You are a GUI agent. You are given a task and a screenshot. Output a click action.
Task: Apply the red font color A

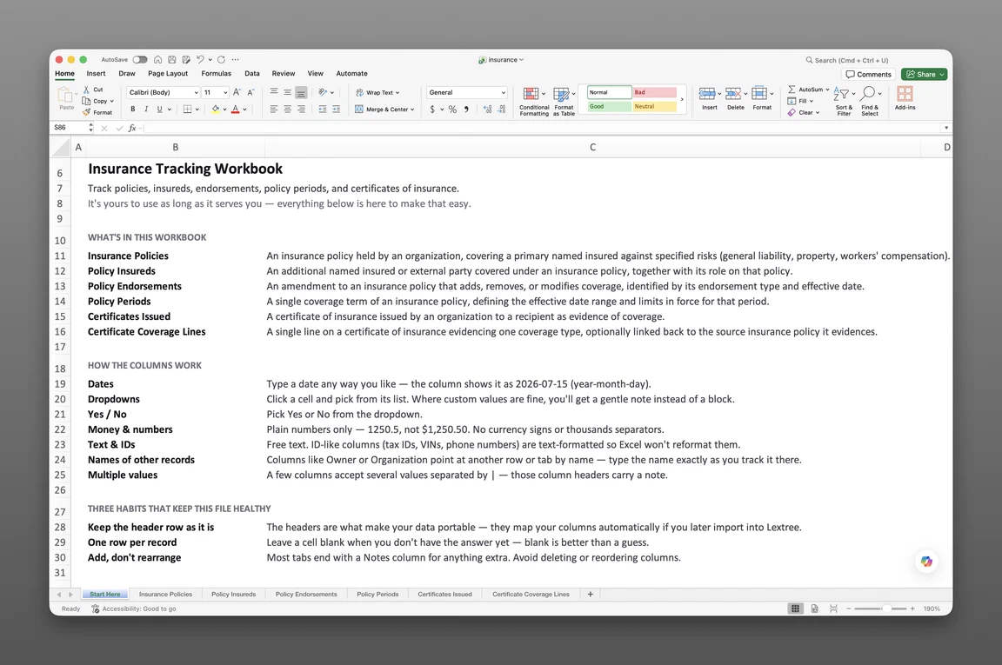click(x=235, y=110)
